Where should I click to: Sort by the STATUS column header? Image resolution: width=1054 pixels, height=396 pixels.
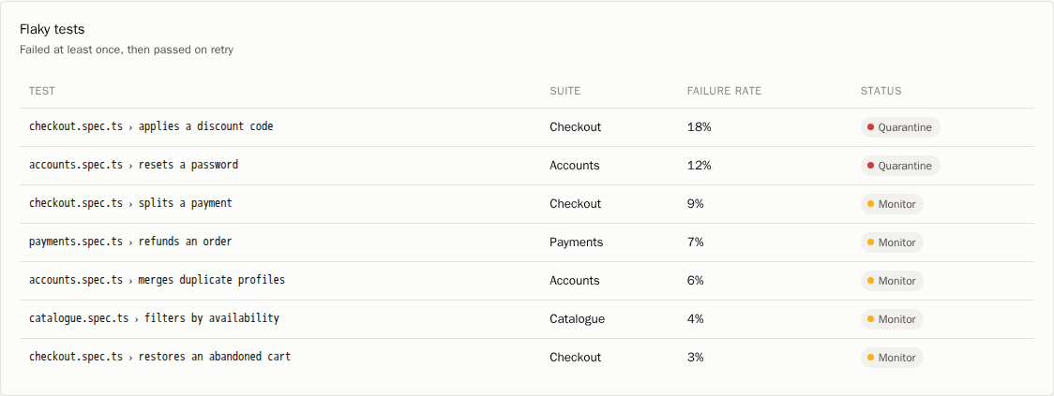click(881, 91)
